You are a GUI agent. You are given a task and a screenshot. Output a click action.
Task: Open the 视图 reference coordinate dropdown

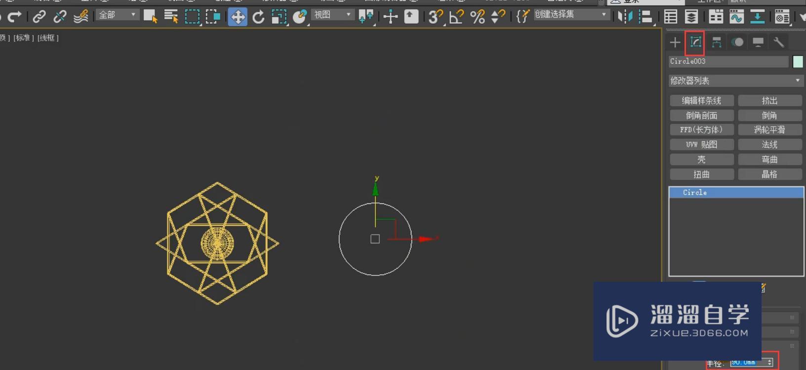coord(332,15)
